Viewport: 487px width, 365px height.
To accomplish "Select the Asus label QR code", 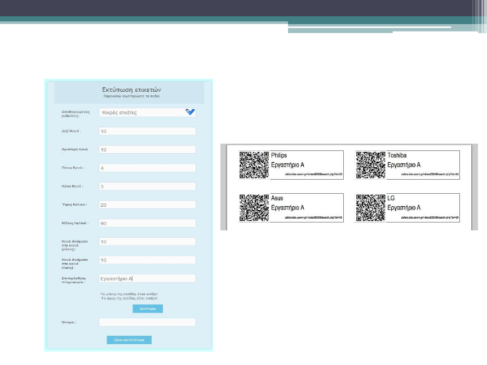I will pos(254,208).
